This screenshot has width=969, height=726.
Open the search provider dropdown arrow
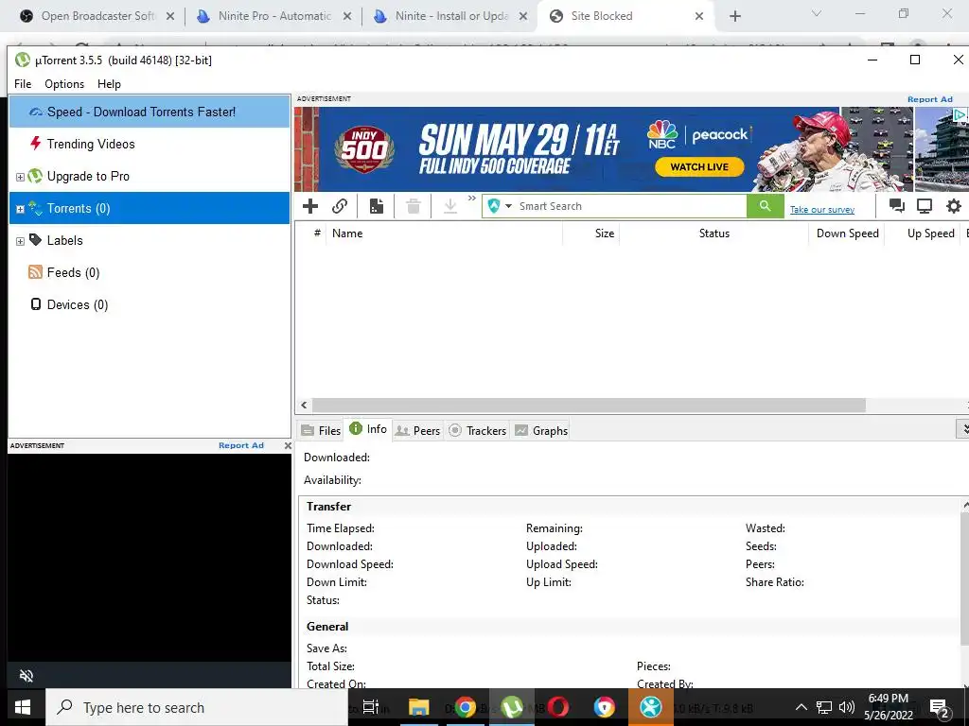[x=508, y=206]
